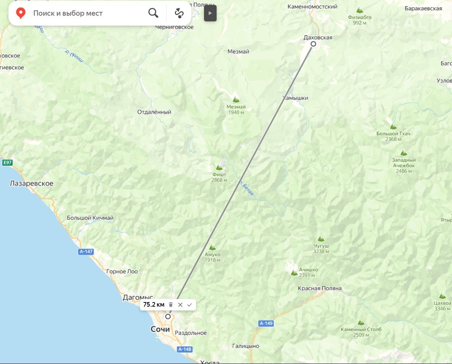Click the Лазаревское place label

[31, 184]
